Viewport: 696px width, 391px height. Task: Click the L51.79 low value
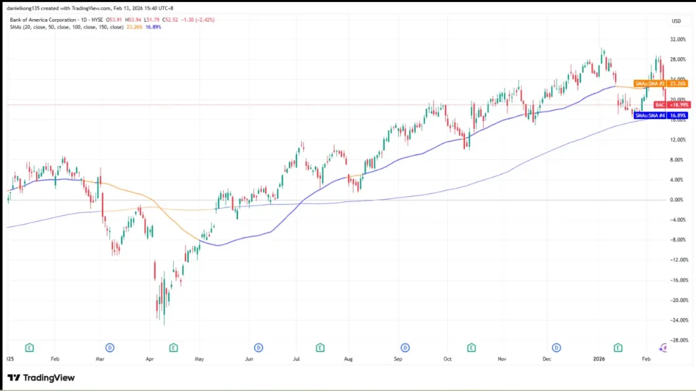tap(152, 20)
